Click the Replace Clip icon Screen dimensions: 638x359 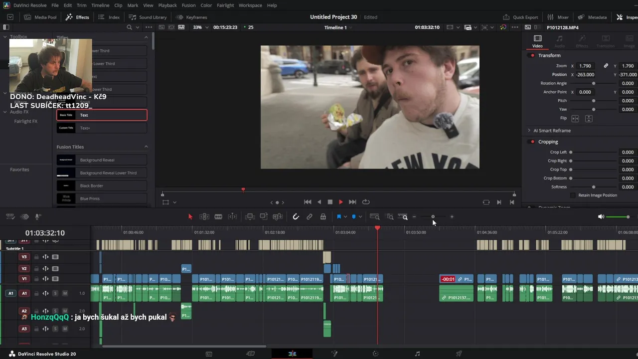[278, 217]
